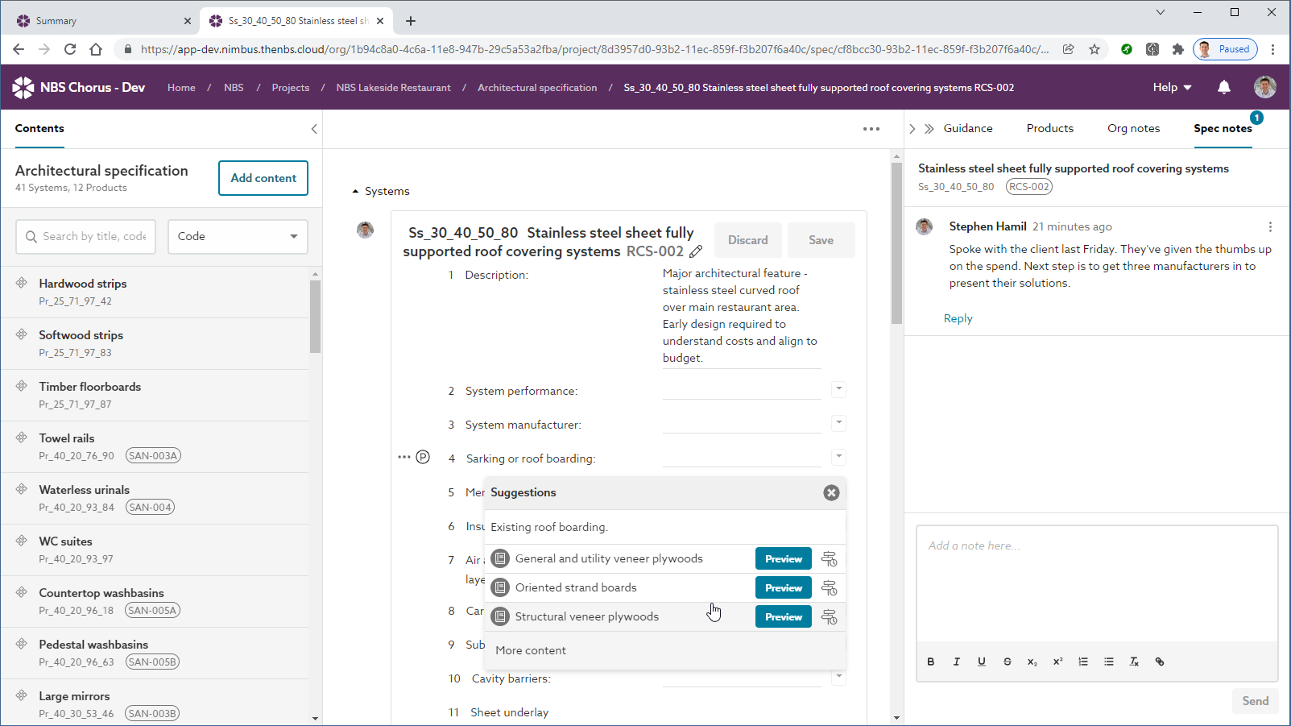The width and height of the screenshot is (1291, 726).
Task: Click the add-clause icon for Structural veneer plywoods
Action: [829, 617]
